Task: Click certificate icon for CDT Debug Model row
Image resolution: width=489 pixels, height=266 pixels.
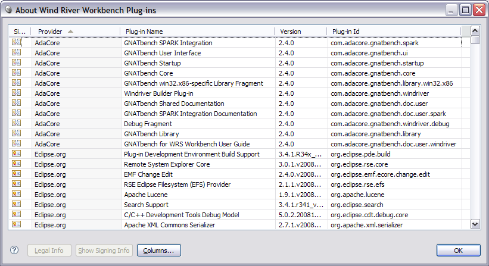Action: coord(17,214)
